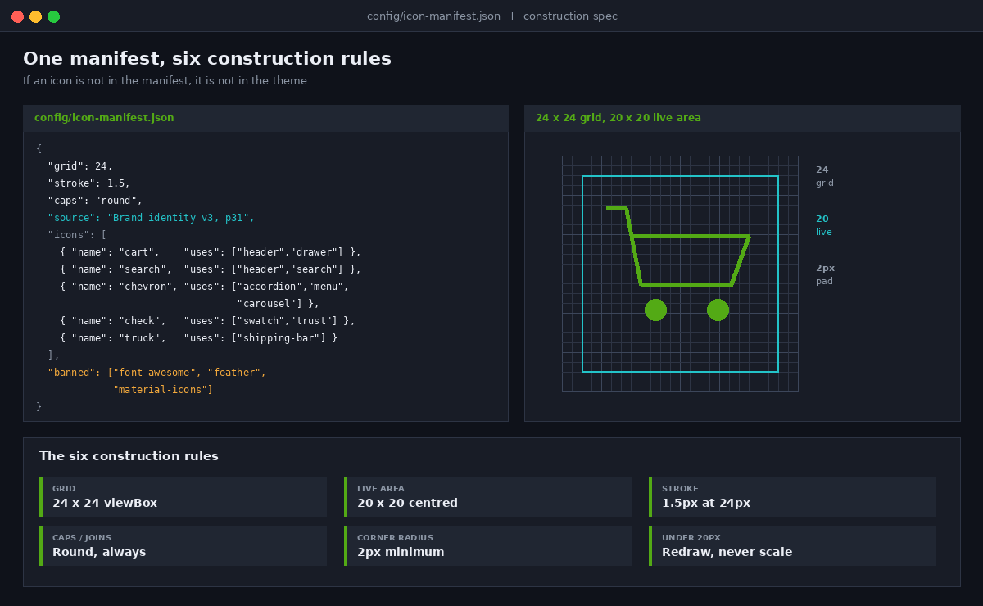Click the "chevron" entry row in the JSON
Screen dimensions: 983x606
pyautogui.click(x=205, y=287)
